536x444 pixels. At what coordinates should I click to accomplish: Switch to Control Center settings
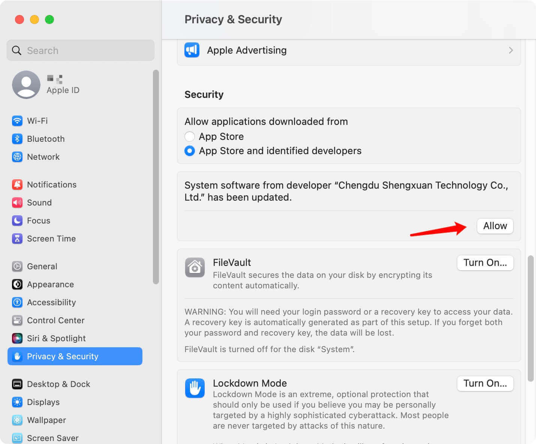tap(55, 320)
